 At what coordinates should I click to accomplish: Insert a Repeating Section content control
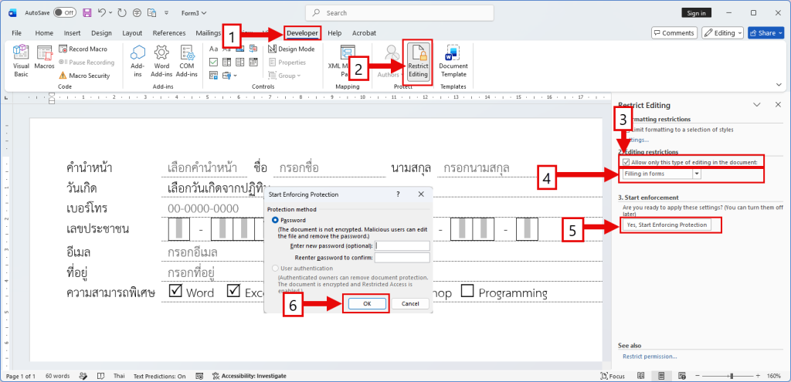(213, 76)
